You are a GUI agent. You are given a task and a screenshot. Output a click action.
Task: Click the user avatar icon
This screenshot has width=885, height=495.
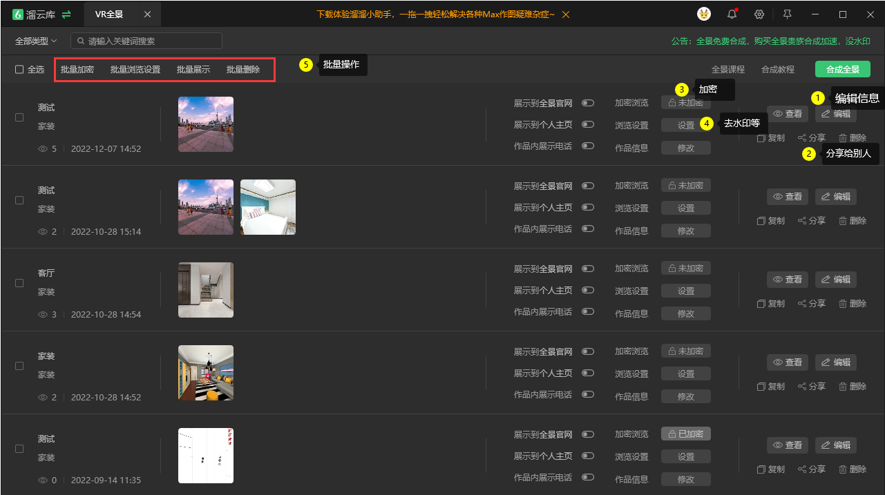point(704,14)
